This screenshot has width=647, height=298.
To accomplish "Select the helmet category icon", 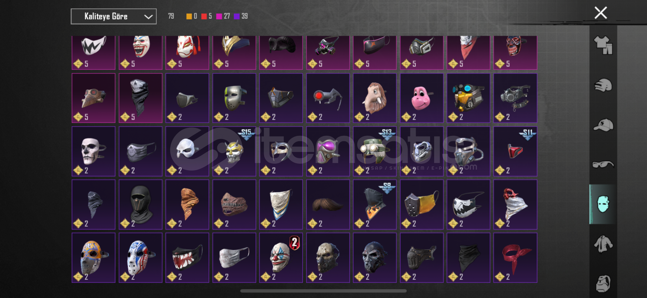I will [603, 85].
